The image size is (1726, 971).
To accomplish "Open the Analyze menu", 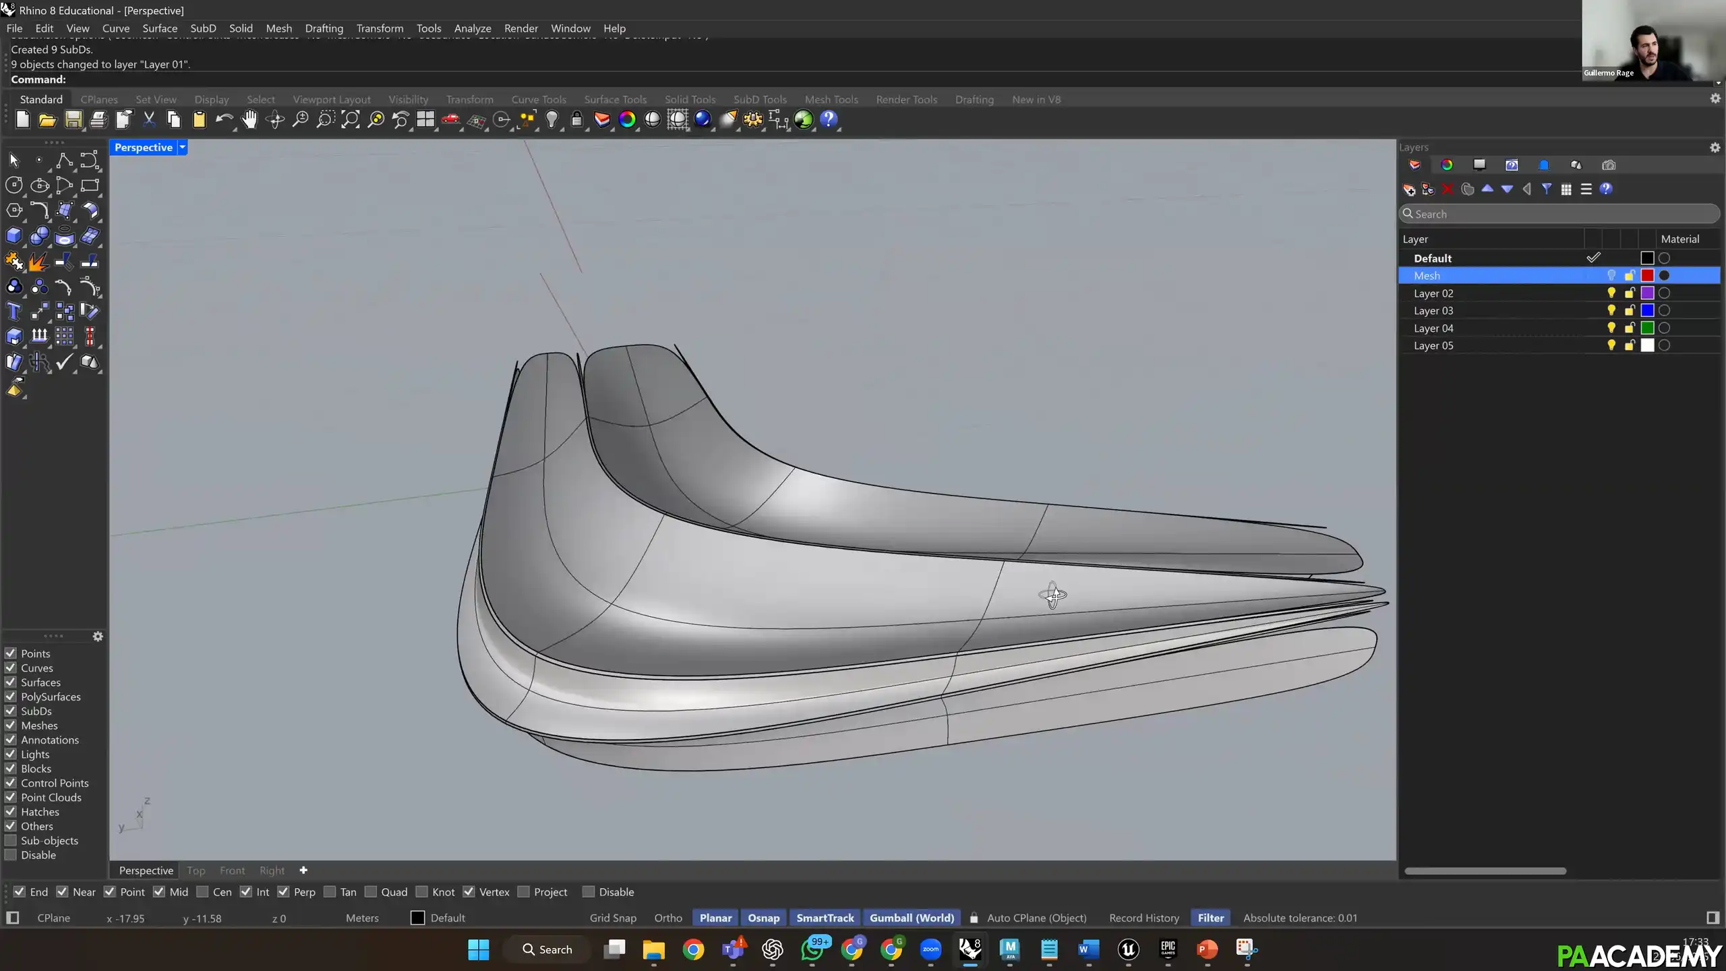I will [473, 28].
